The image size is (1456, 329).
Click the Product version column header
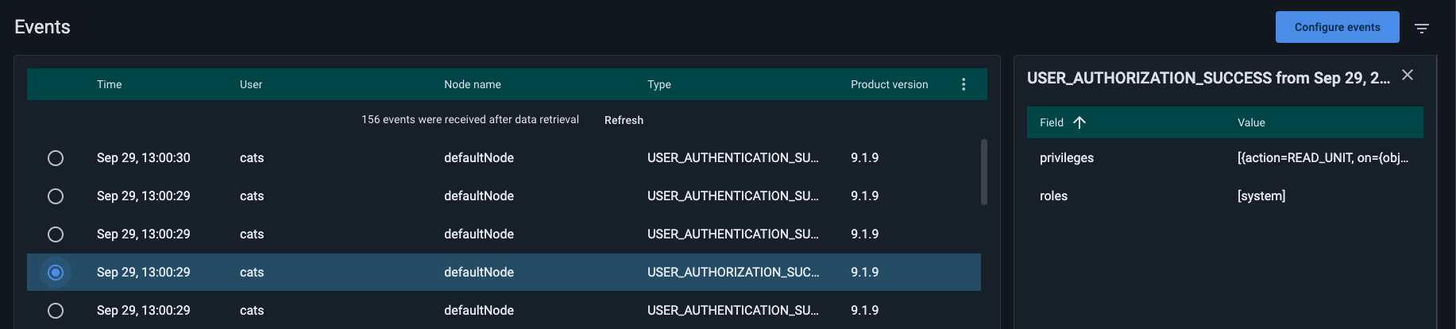click(x=889, y=84)
